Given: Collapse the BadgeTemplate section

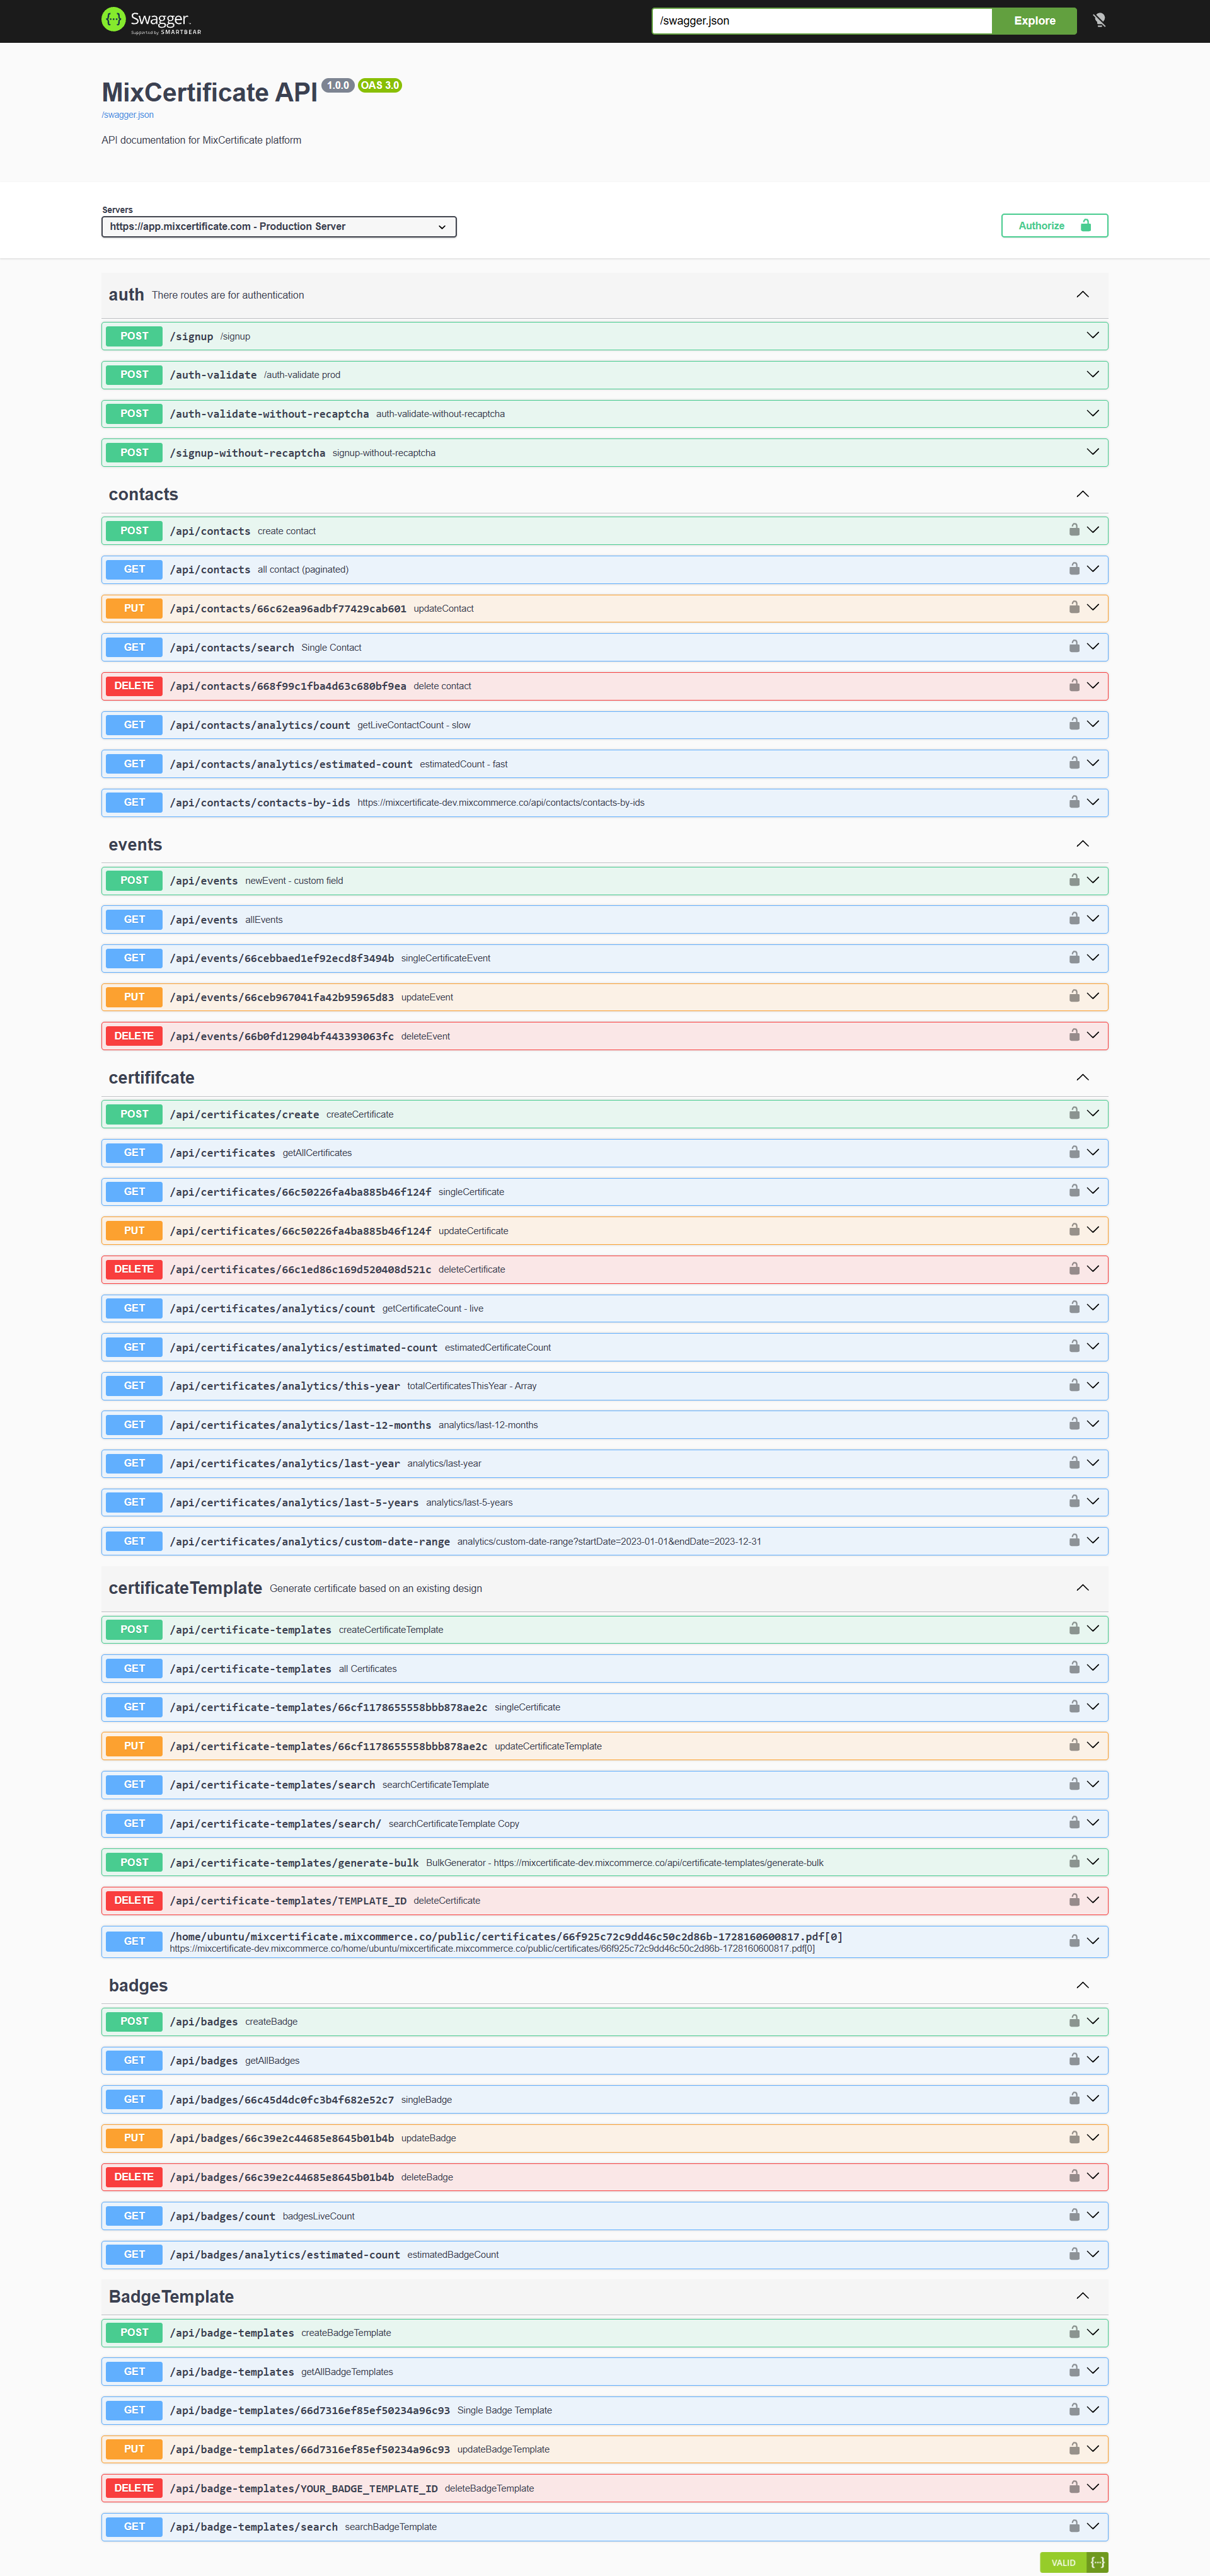Looking at the screenshot, I should click(1082, 2296).
